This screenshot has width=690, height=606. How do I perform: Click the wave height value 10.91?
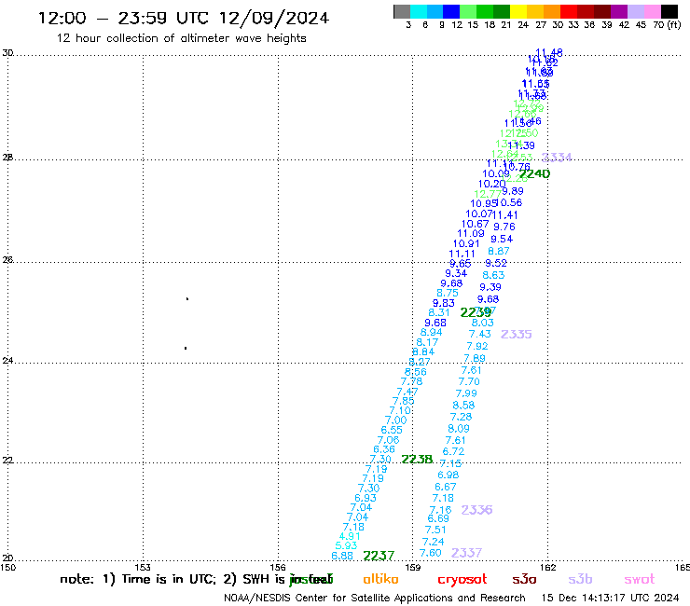point(466,244)
